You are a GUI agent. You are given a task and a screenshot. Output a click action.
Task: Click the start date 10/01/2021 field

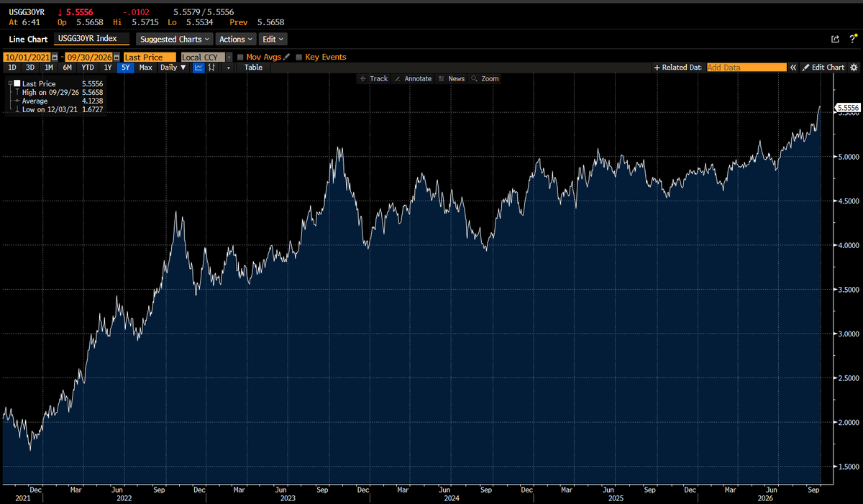point(27,57)
